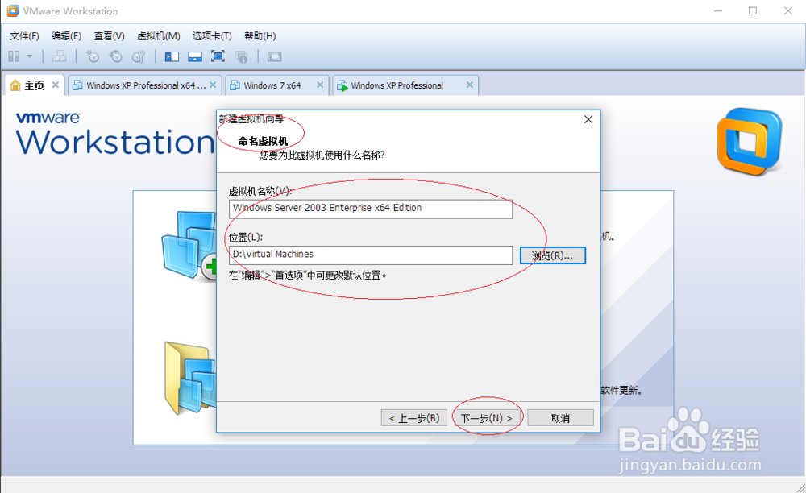Open the 选项卡(T) menu
This screenshot has height=493, width=806.
coord(212,36)
